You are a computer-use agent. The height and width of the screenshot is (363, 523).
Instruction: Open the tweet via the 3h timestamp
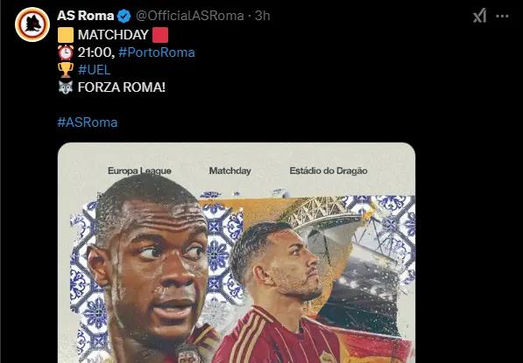tap(263, 16)
